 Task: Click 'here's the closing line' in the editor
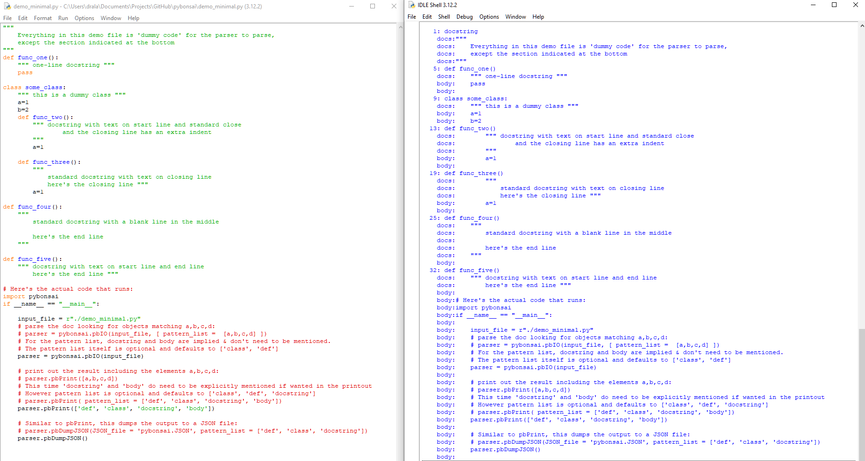[x=90, y=185]
